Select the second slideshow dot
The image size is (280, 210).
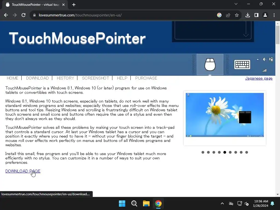click(x=208, y=152)
